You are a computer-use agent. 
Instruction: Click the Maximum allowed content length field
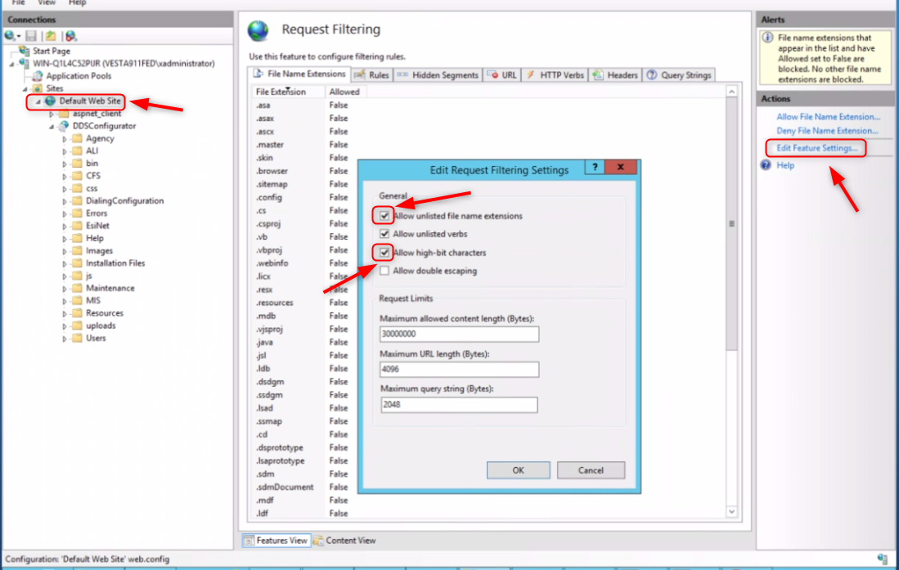point(459,334)
